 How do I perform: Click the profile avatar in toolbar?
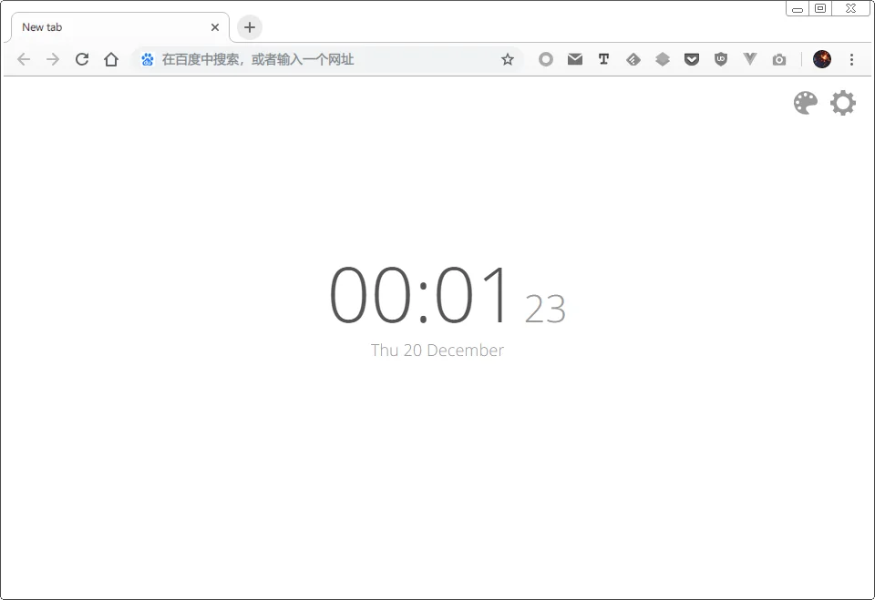823,58
